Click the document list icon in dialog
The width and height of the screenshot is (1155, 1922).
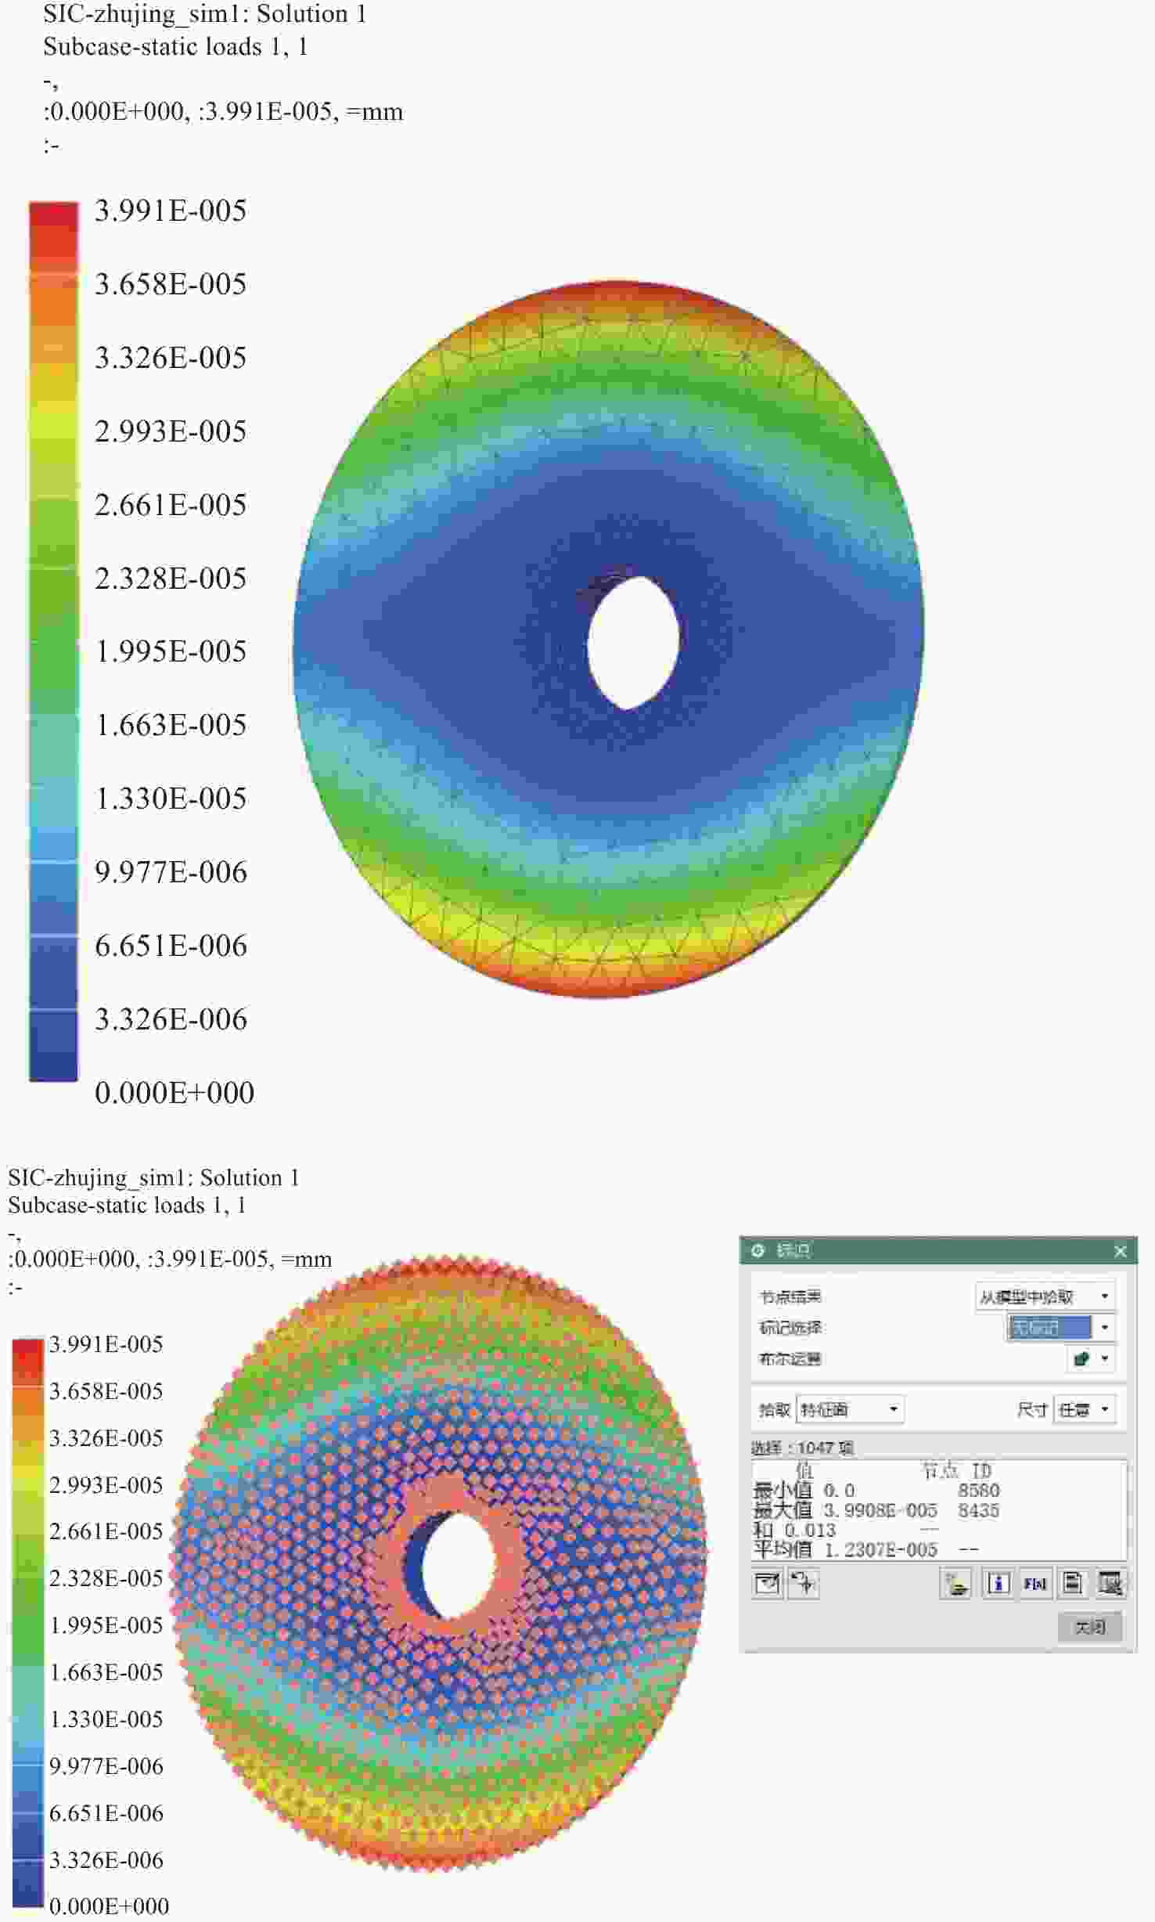[x=1072, y=1584]
